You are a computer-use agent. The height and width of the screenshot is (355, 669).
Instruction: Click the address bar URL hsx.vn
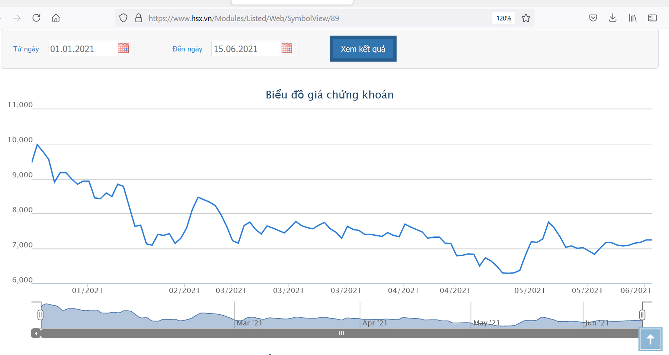pyautogui.click(x=244, y=18)
